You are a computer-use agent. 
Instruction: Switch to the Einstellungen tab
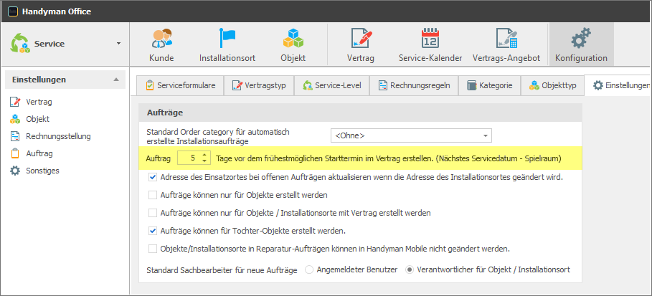click(x=618, y=85)
